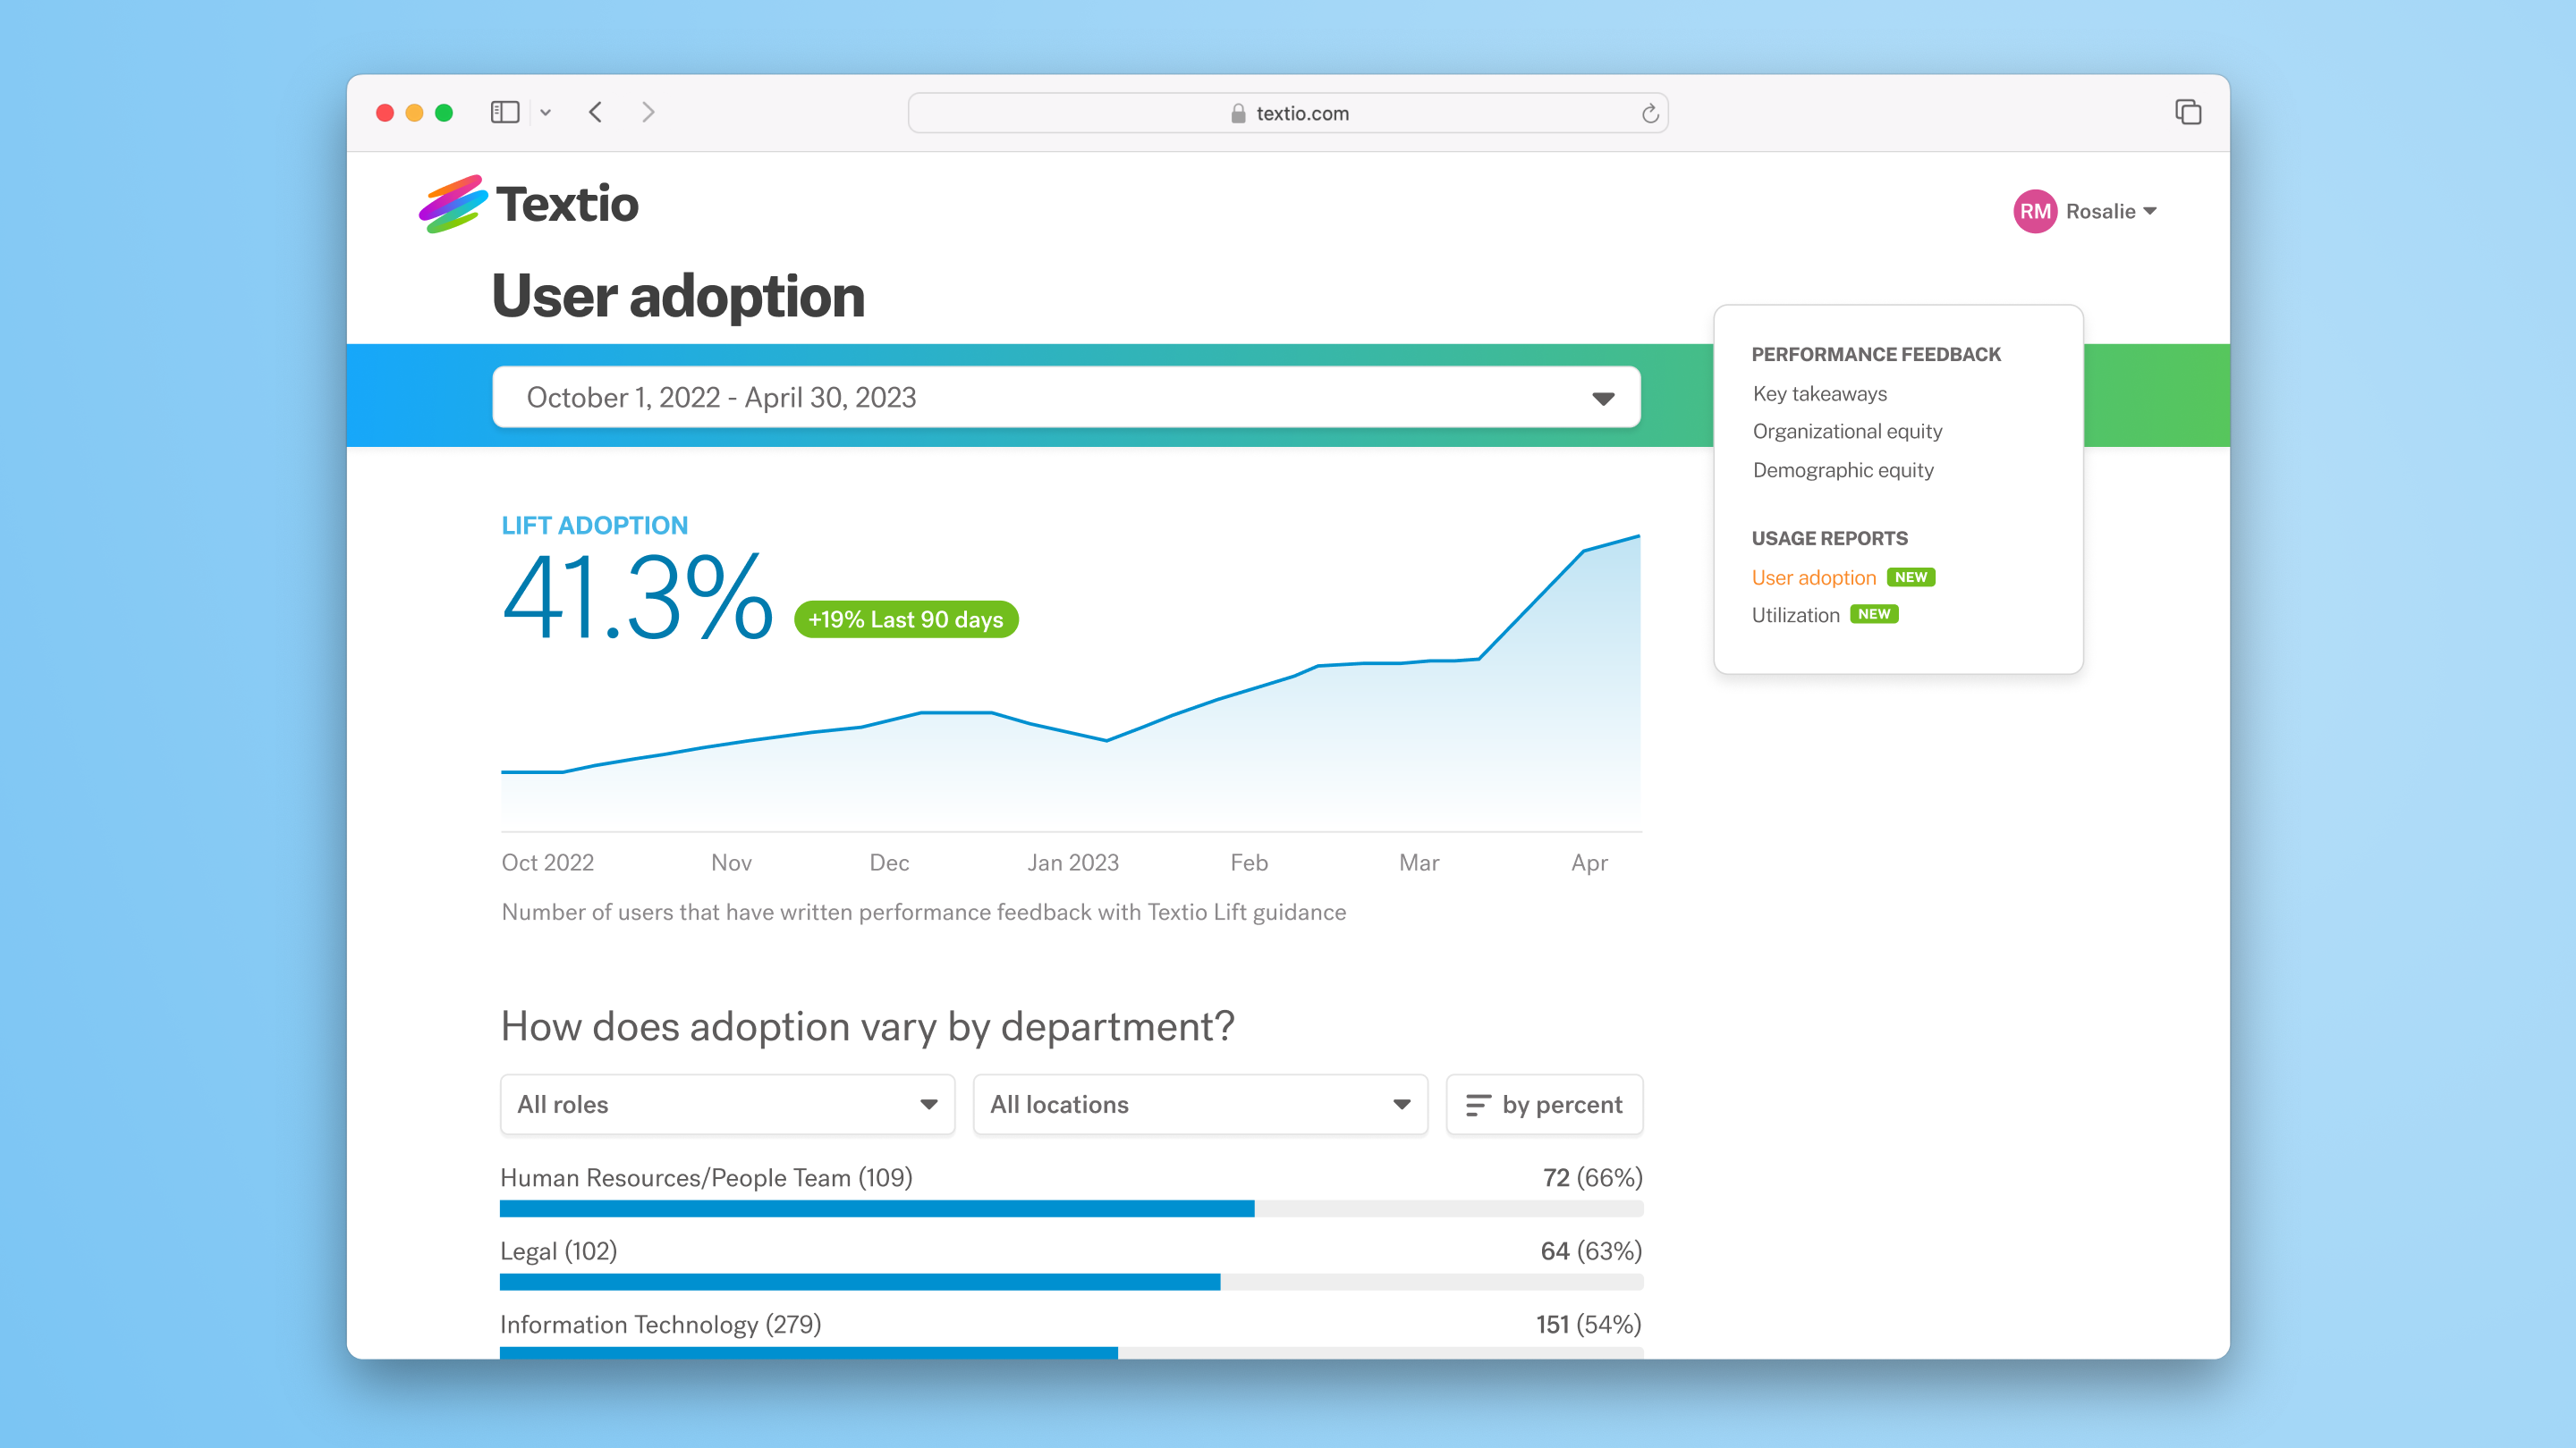This screenshot has height=1448, width=2576.
Task: Open the Utilization usage report
Action: tap(1795, 615)
